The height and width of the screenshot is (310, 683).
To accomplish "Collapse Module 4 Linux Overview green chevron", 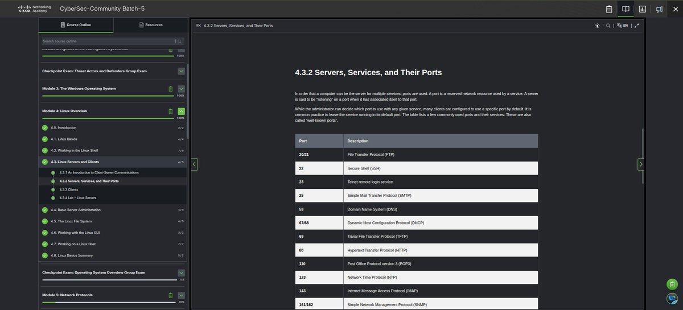I will pos(181,111).
